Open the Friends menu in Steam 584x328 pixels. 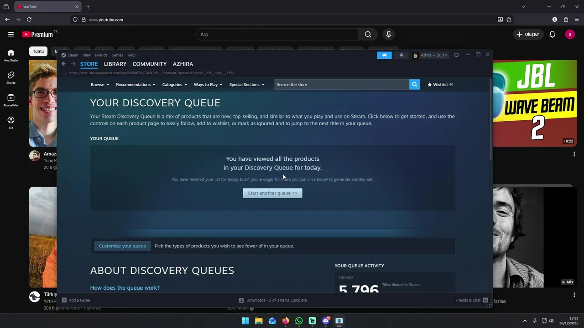coord(101,55)
